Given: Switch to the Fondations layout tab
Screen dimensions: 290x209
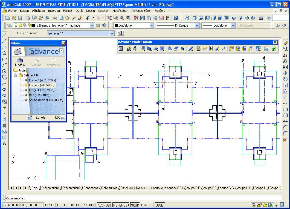Looking at the screenshot, I should pyautogui.click(x=91, y=188).
